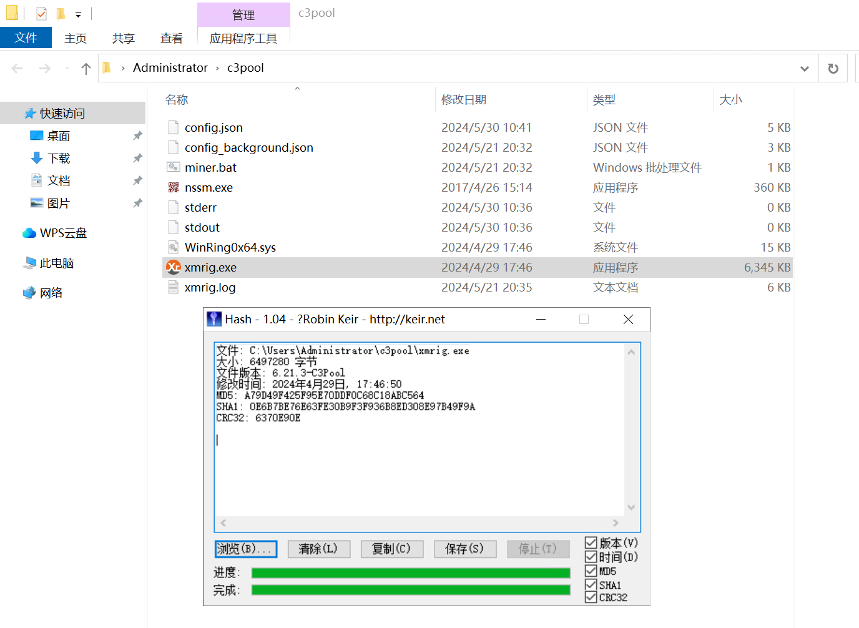The height and width of the screenshot is (628, 859).
Task: Click the 管理 contextual tab header
Action: point(243,15)
